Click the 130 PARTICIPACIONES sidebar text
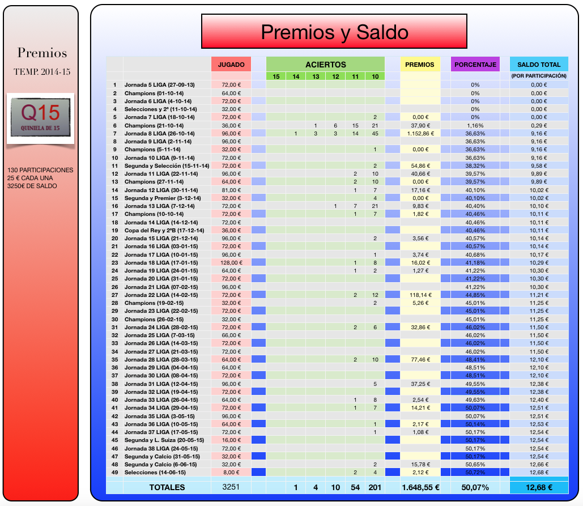583x506 pixels. [40, 170]
